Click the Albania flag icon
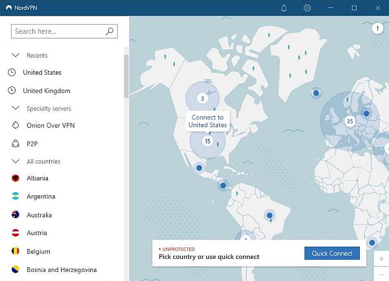 [16, 178]
